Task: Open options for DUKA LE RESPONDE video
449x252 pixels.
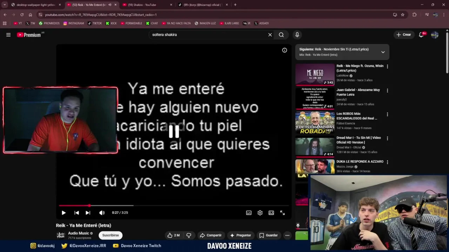Action: (x=387, y=162)
